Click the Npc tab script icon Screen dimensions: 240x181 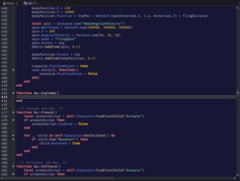coord(25,3)
